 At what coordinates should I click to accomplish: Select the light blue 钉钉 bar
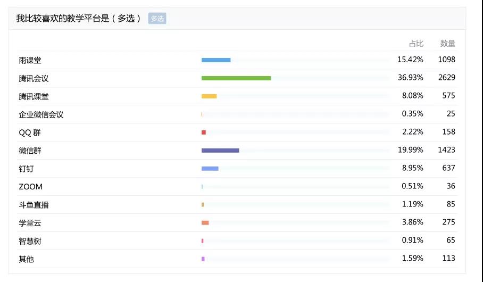click(210, 169)
